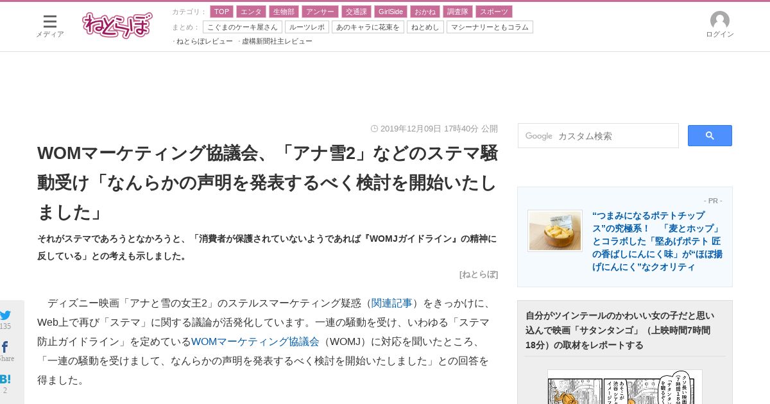Click the ねとらぼ site logo

point(117,25)
